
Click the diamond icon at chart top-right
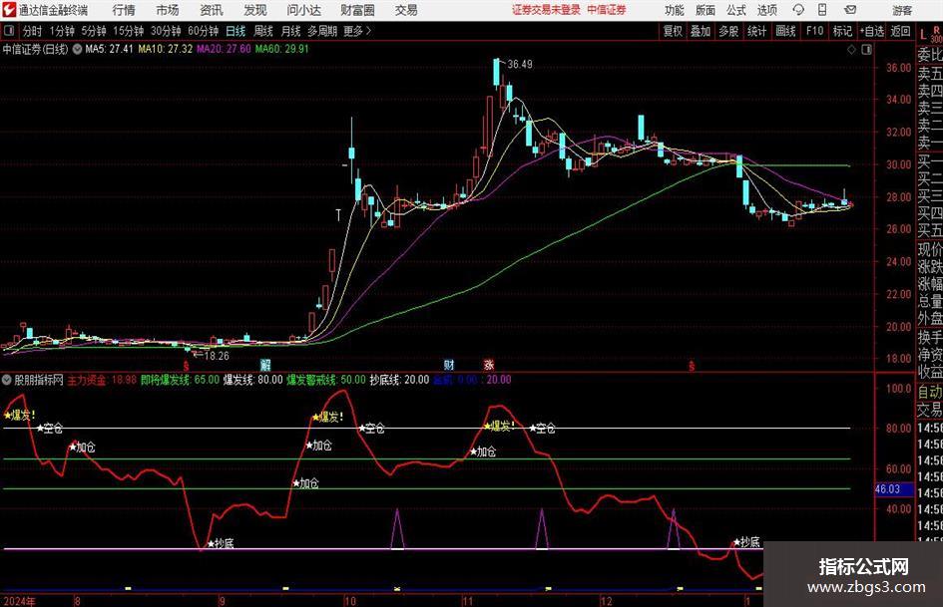(851, 50)
